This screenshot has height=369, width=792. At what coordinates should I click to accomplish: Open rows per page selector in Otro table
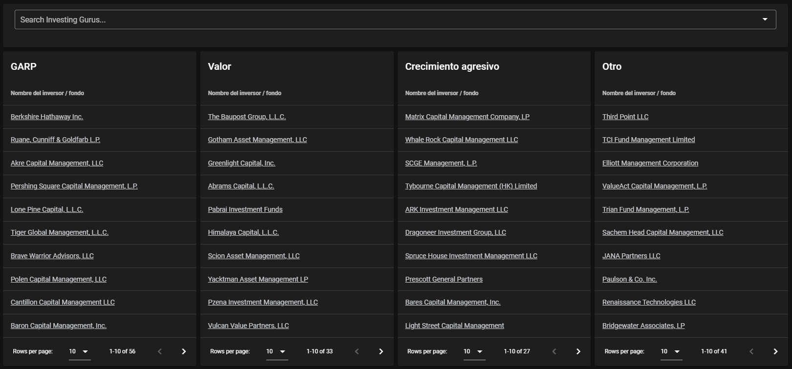point(671,351)
